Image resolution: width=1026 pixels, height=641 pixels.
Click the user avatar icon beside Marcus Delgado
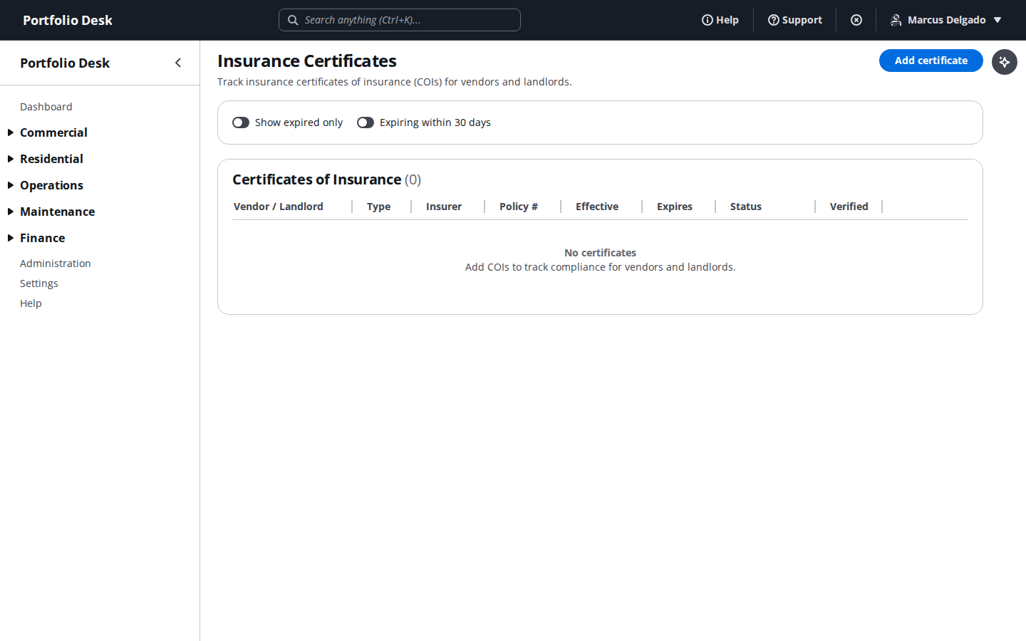[x=896, y=20]
